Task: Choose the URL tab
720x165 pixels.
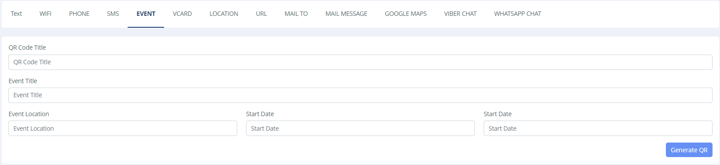Action: click(x=261, y=14)
